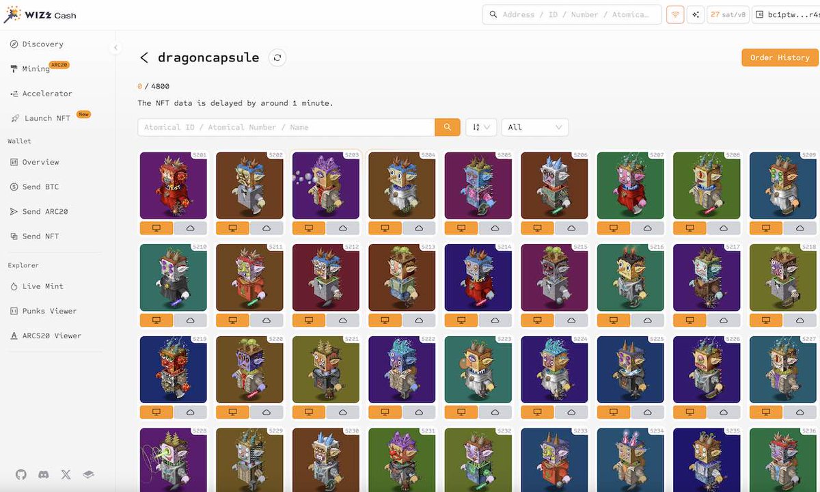820x492 pixels.
Task: Click cloud button under NFT 5209
Action: [x=799, y=228]
